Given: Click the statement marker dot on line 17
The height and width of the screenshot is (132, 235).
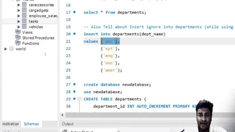Looking at the screenshot, I should point(75,12).
